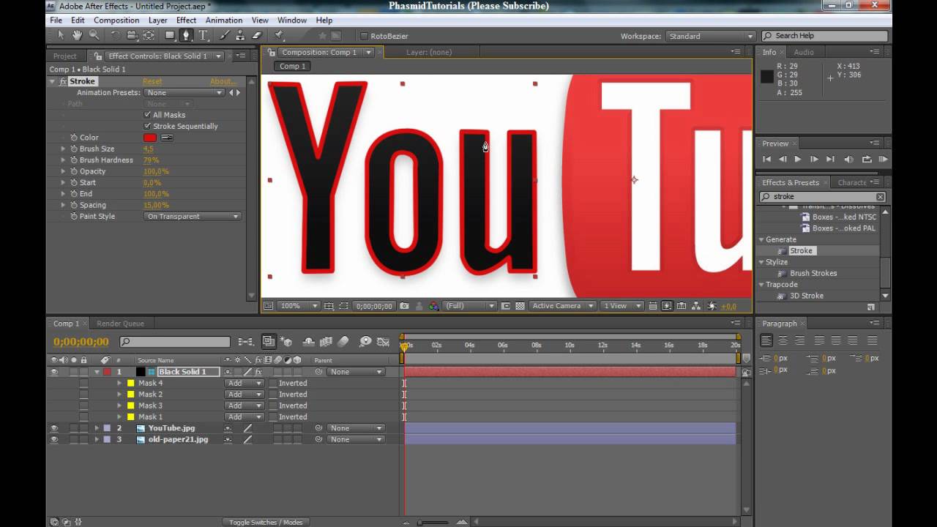
Task: Toggle the transparency grid icon
Action: pos(520,306)
